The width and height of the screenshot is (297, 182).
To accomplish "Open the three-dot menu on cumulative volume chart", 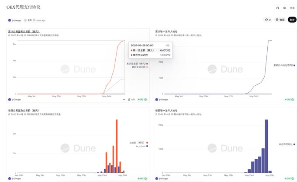I will click(x=124, y=100).
